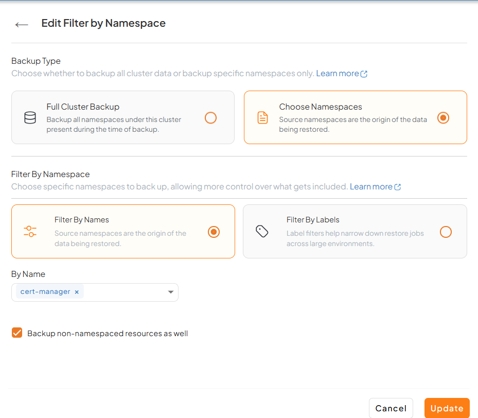
Task: Click inside the By Name namespace field
Action: pos(95,292)
